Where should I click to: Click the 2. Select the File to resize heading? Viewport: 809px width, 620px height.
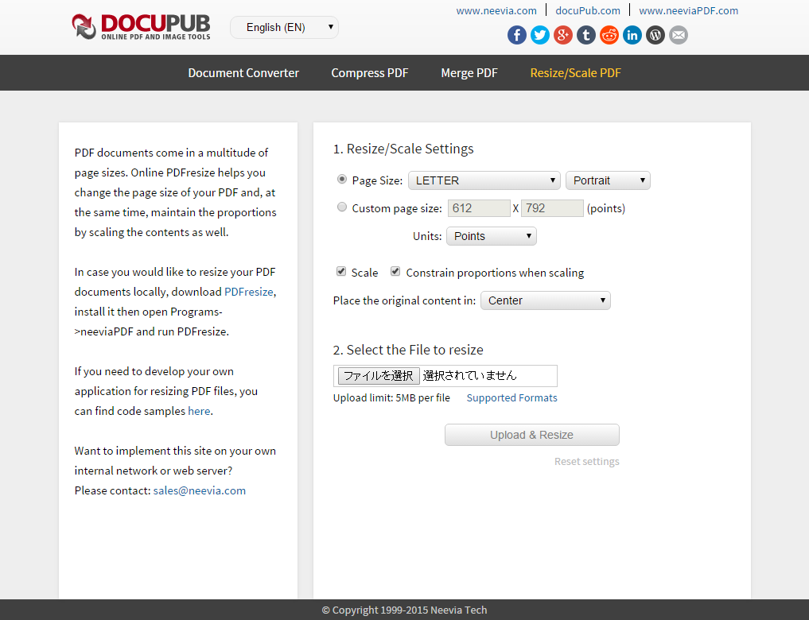tap(408, 350)
